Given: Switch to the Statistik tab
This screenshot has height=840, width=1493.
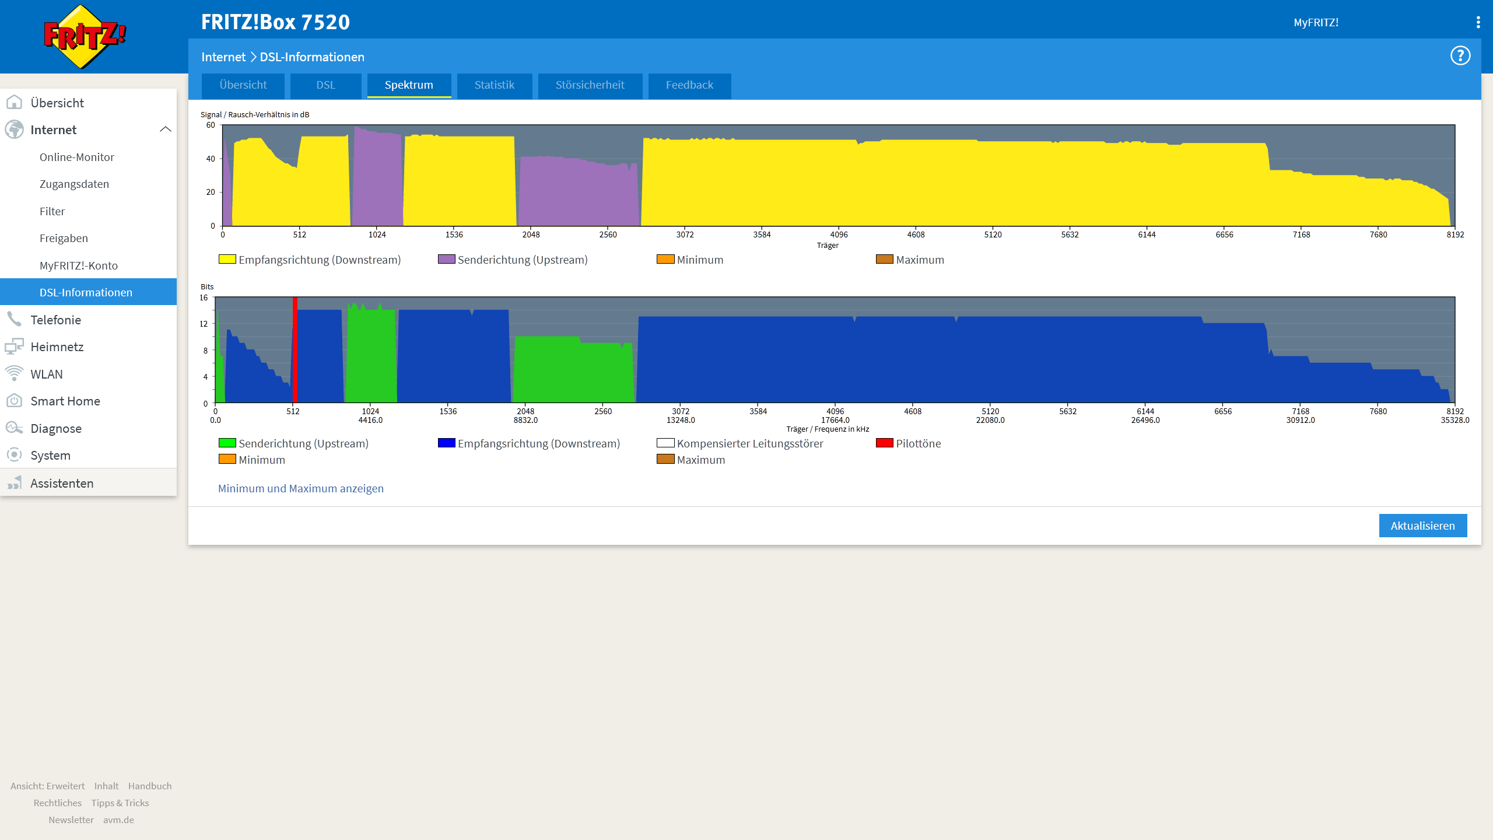Looking at the screenshot, I should [494, 85].
